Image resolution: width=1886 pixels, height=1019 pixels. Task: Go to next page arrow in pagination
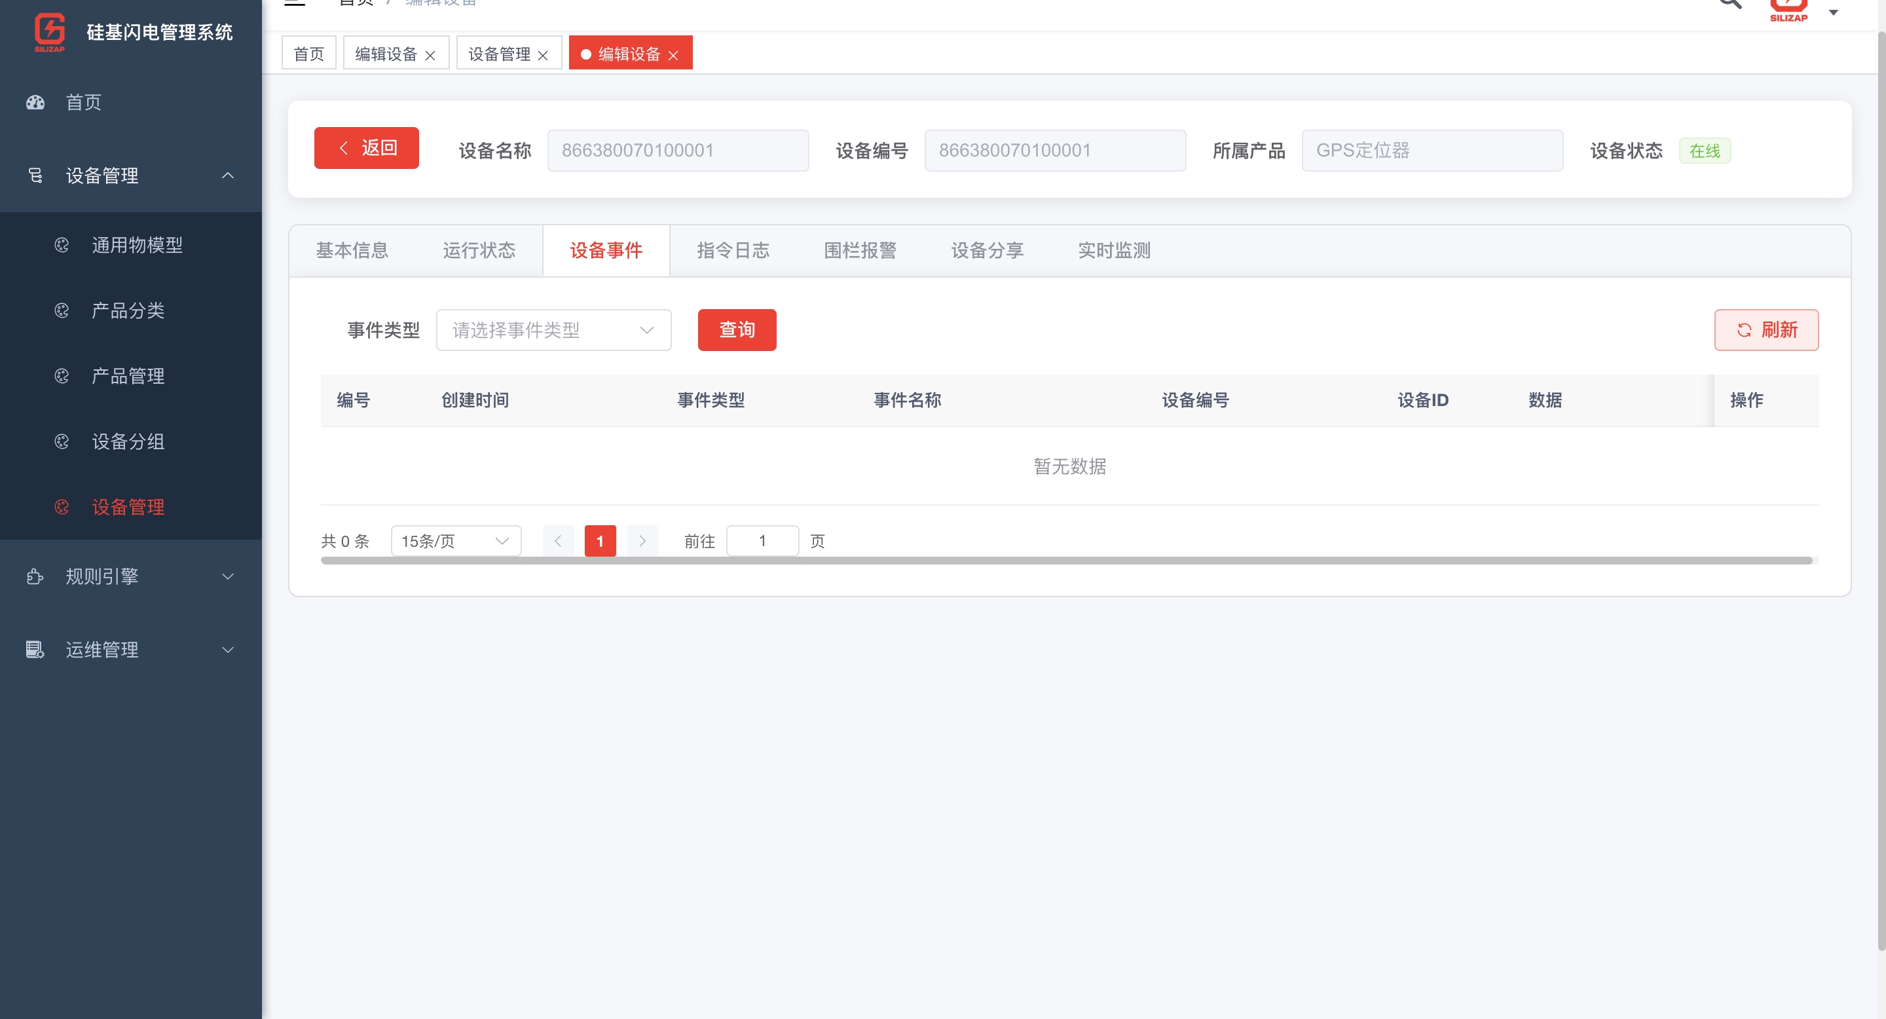tap(642, 541)
